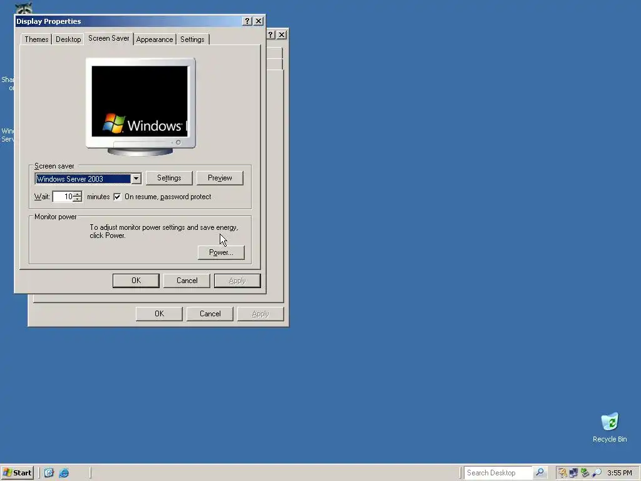Click the Power... button
The width and height of the screenshot is (641, 481).
(221, 252)
